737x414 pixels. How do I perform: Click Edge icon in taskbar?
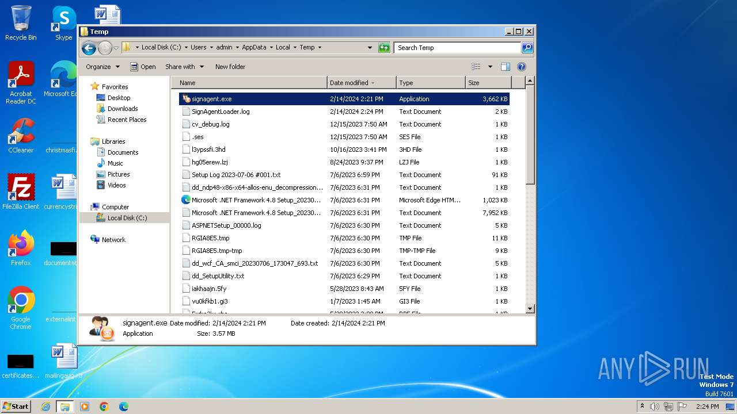click(123, 407)
